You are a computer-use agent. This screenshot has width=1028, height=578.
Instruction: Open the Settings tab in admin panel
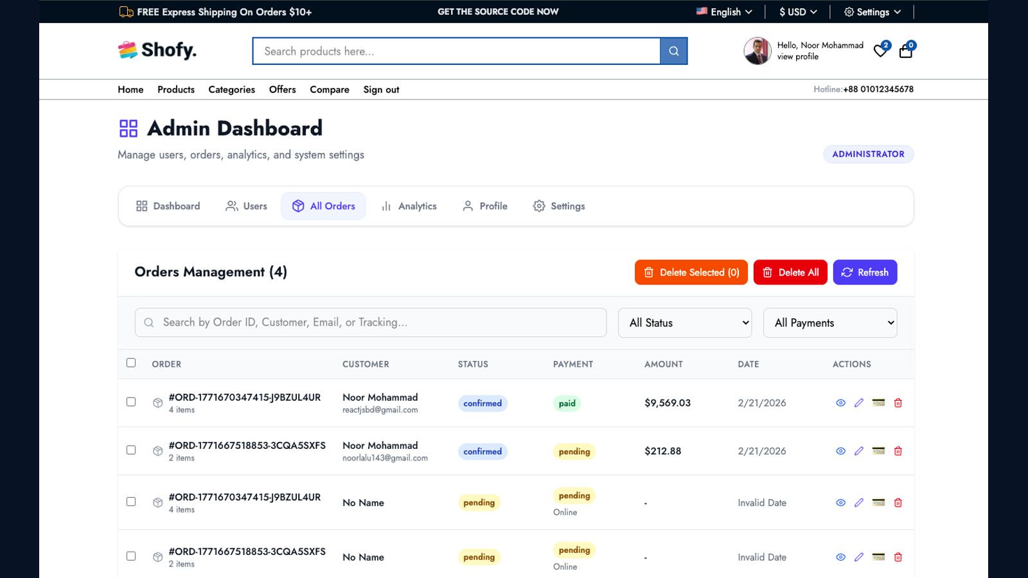[x=559, y=206]
